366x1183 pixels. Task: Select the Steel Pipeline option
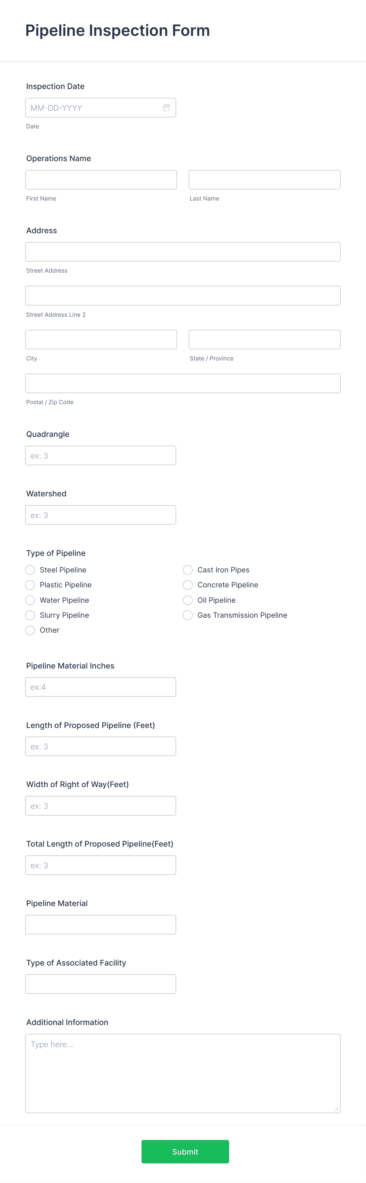(30, 570)
